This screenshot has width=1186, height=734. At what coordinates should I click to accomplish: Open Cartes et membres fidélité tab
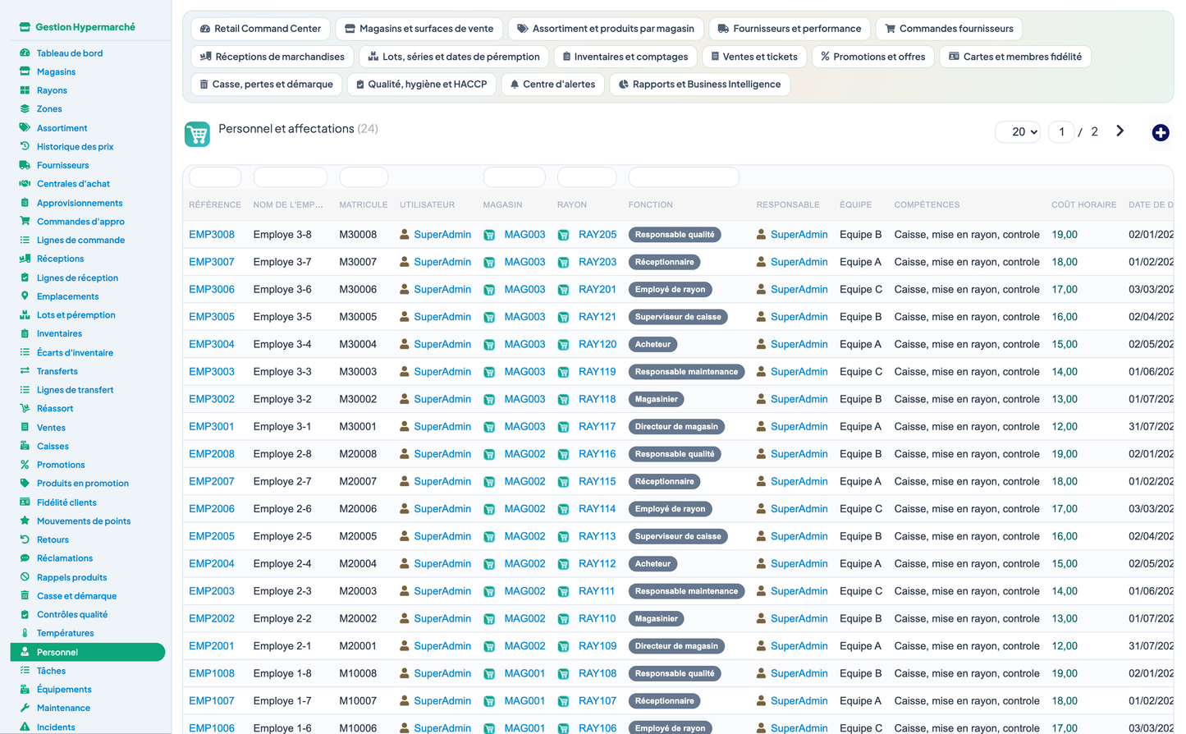point(1015,57)
